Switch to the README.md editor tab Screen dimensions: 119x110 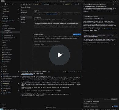67,4
